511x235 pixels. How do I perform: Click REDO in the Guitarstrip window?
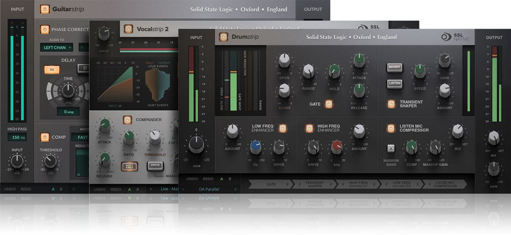(x=26, y=189)
